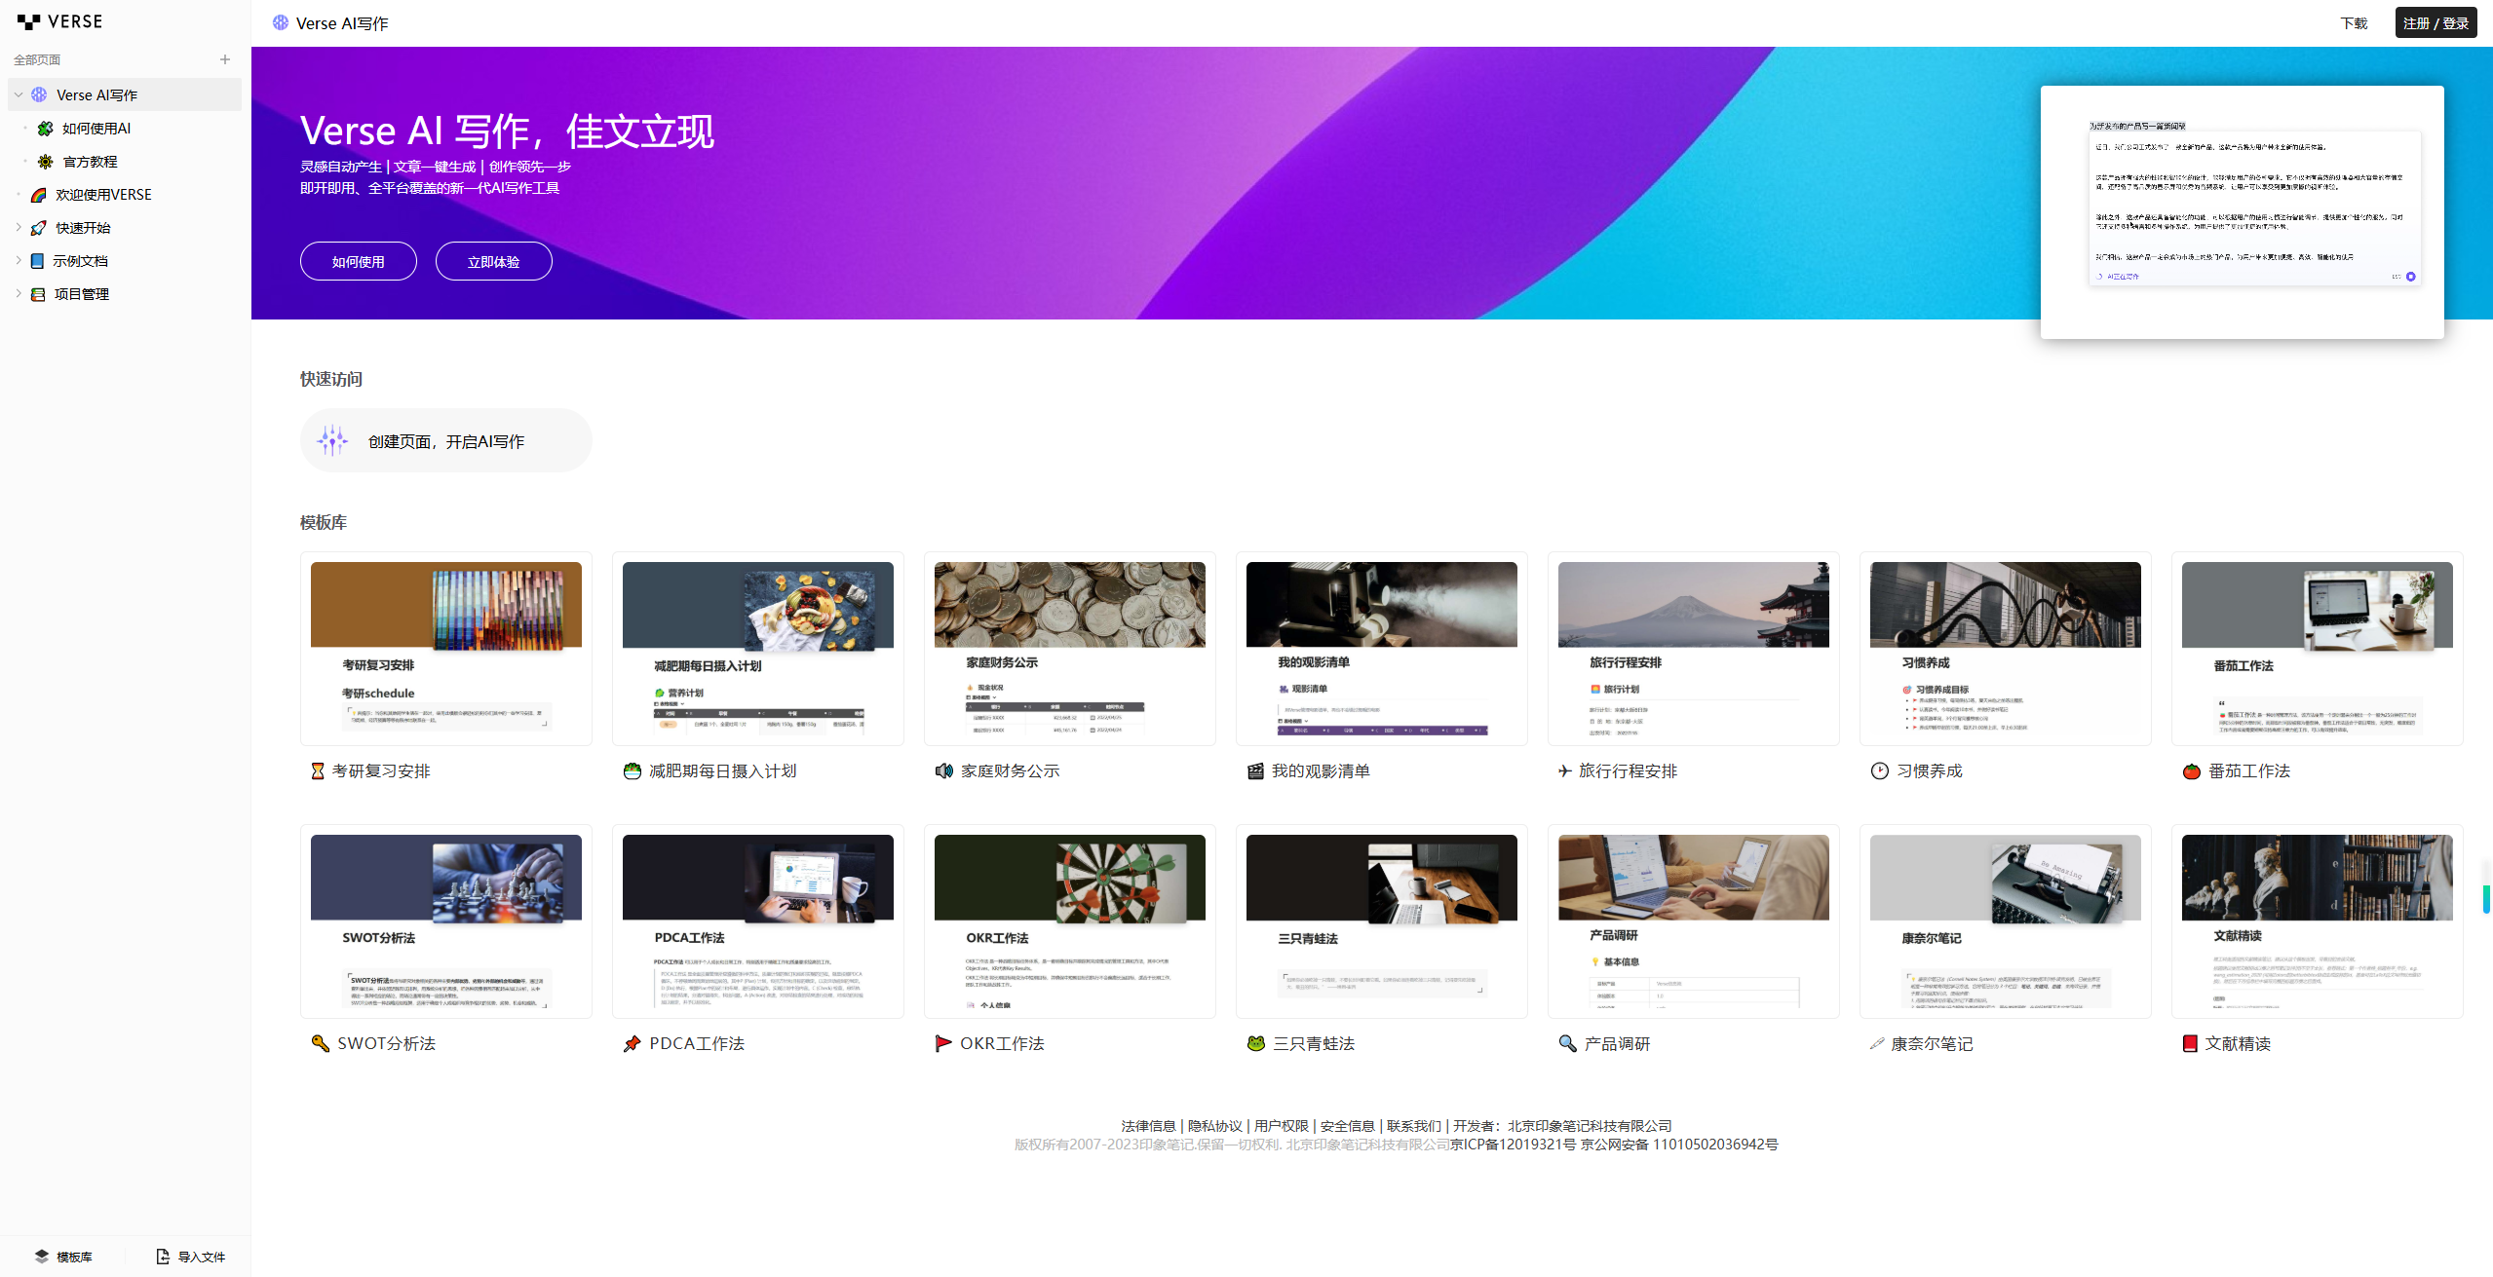This screenshot has height=1277, width=2493.
Task: Click the salad icon beside 减肥期每日摄入计划
Action: [x=632, y=770]
